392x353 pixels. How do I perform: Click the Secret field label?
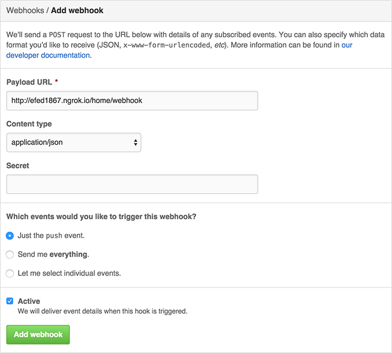[18, 165]
